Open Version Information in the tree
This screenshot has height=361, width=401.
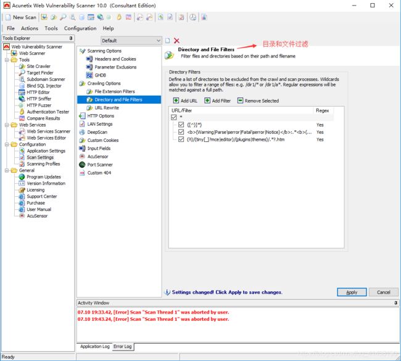[x=46, y=183]
